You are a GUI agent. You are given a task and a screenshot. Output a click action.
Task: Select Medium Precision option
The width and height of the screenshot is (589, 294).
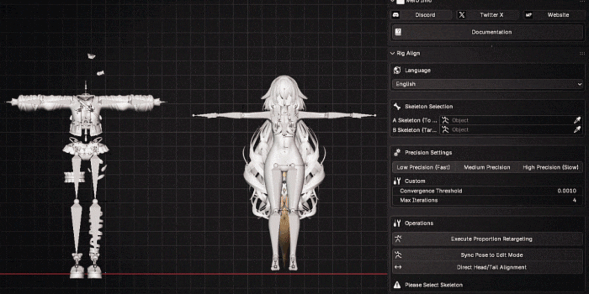(x=487, y=167)
